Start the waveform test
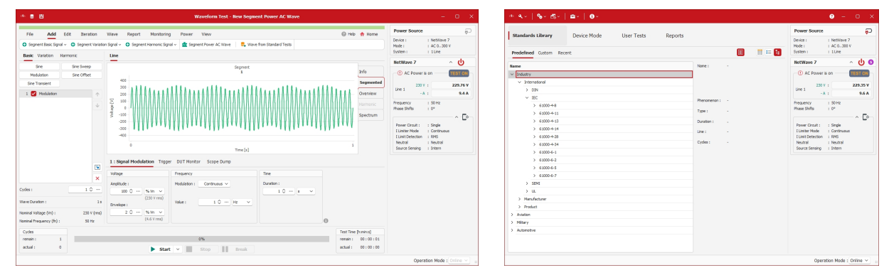The height and width of the screenshot is (275, 884). point(161,249)
